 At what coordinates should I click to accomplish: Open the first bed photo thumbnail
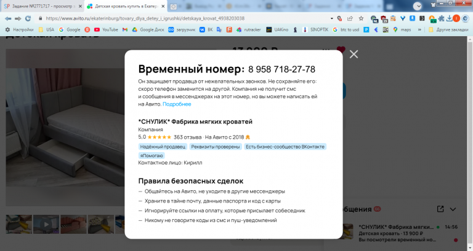tap(18, 224)
